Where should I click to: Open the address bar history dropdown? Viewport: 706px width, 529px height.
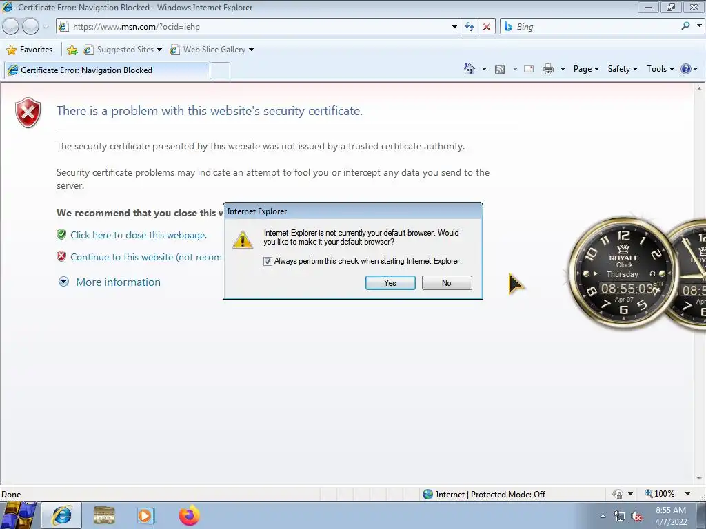(454, 27)
